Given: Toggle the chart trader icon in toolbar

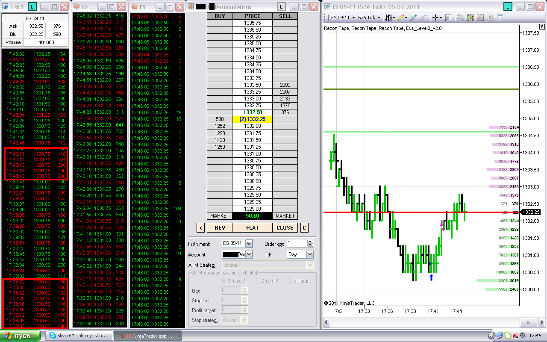Looking at the screenshot, I should (x=460, y=18).
